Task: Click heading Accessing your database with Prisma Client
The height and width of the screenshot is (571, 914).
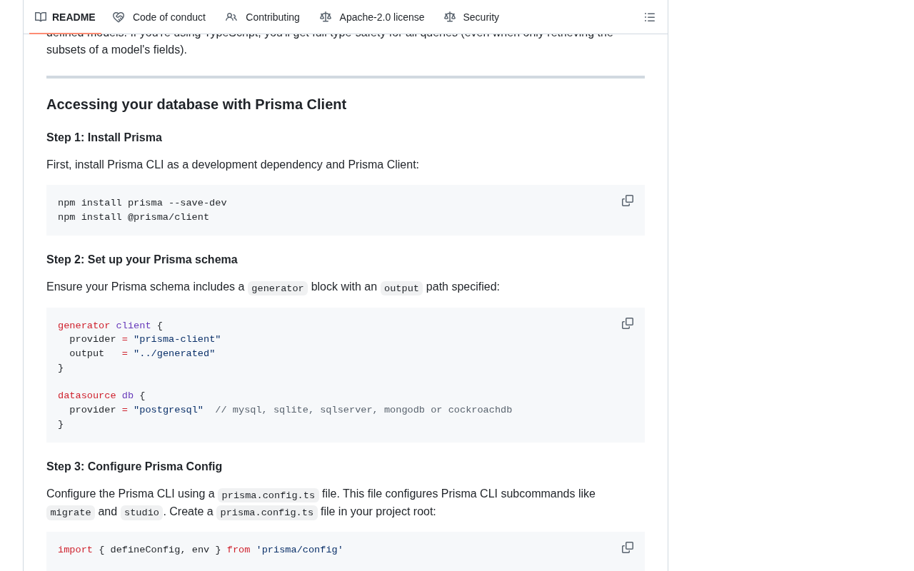Action: click(196, 104)
